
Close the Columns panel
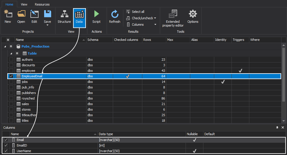click(283, 128)
